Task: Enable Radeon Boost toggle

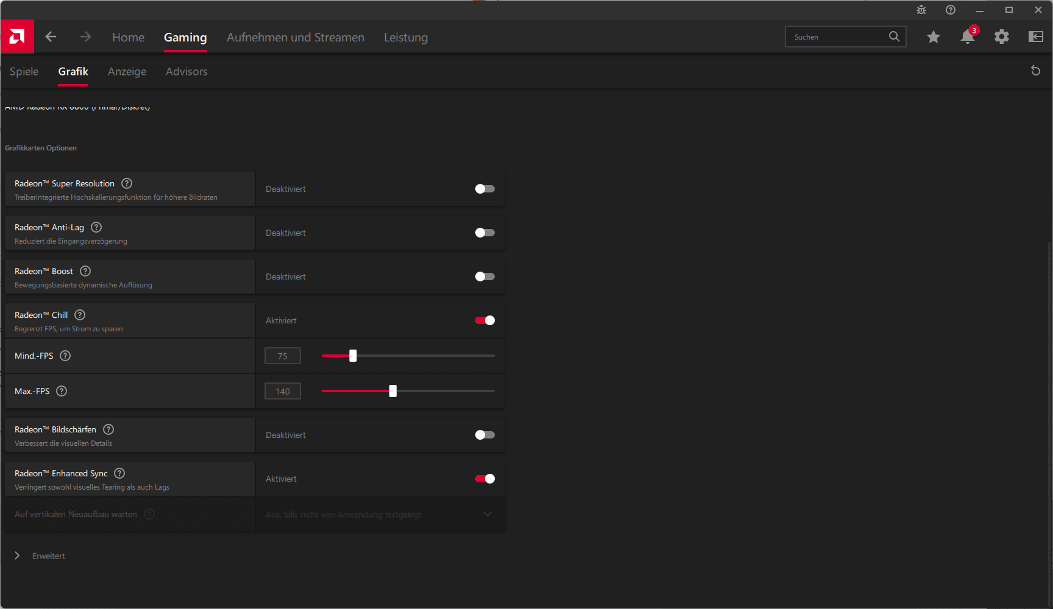Action: pos(485,276)
